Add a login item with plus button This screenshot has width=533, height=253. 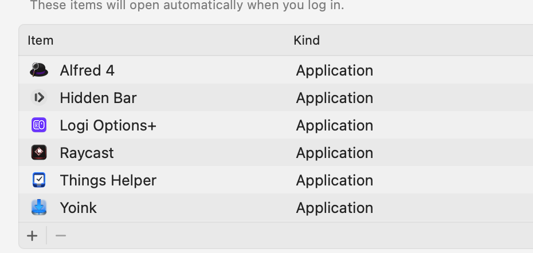33,236
